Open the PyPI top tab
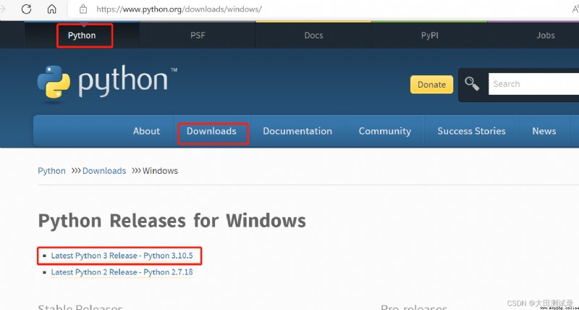 429,35
